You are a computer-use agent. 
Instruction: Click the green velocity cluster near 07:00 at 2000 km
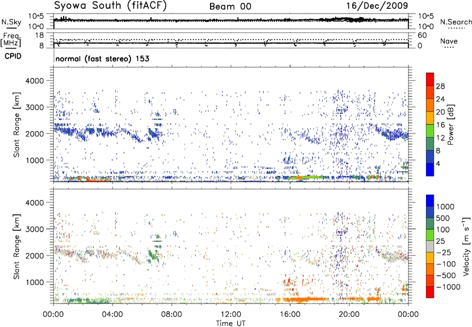(154, 256)
